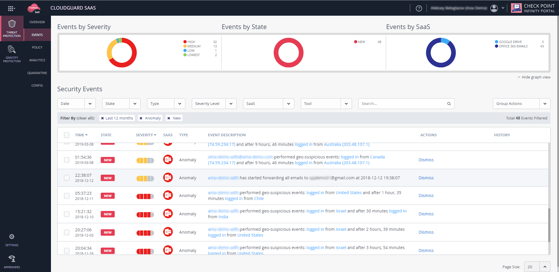The width and height of the screenshot is (559, 272).
Task: Open the apps grid launcher icon
Action: click(11, 8)
